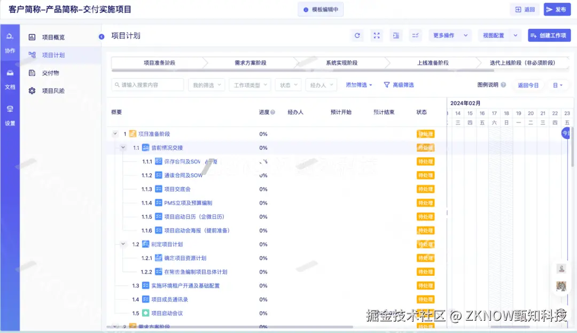Screen dimensions: 577x333
Task: Click the collapse-all levels toolbar icon
Action: [x=395, y=35]
